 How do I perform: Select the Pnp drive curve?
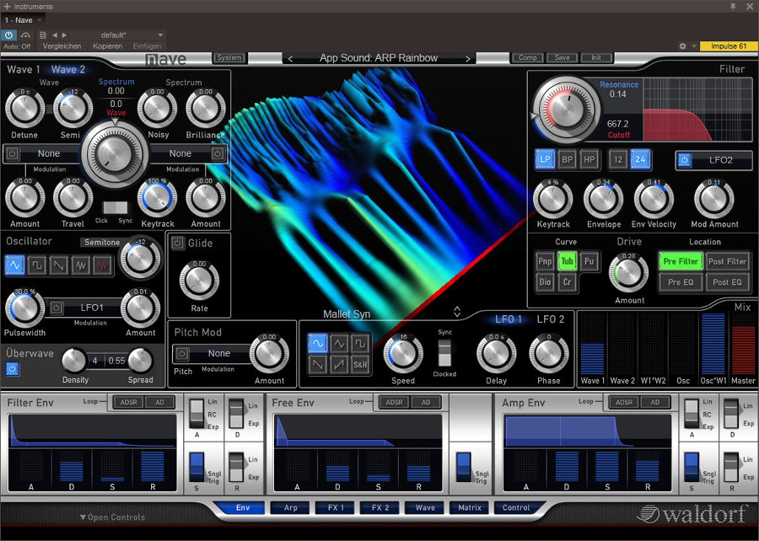[x=545, y=261]
